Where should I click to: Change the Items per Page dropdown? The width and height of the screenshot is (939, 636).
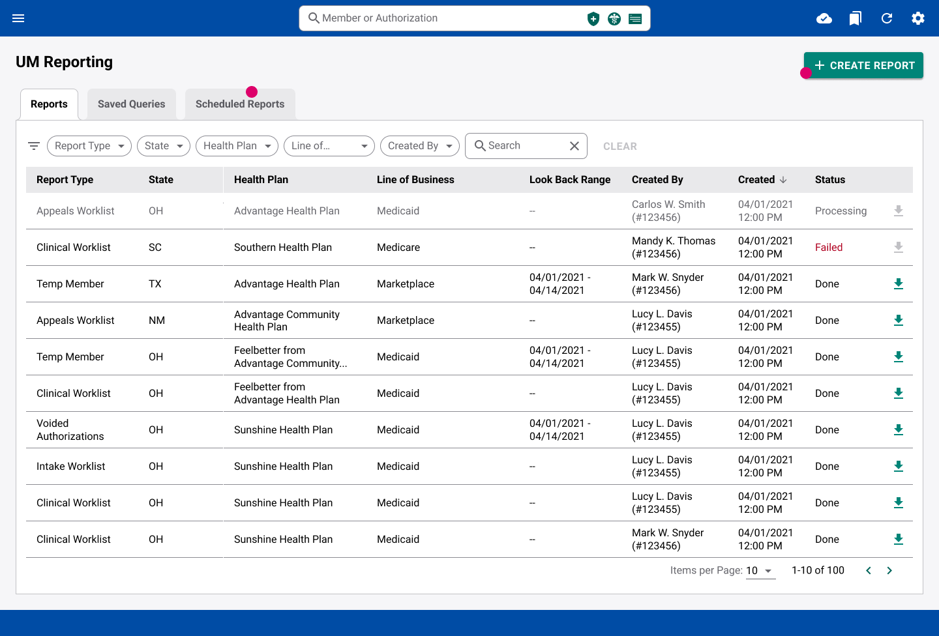click(760, 571)
